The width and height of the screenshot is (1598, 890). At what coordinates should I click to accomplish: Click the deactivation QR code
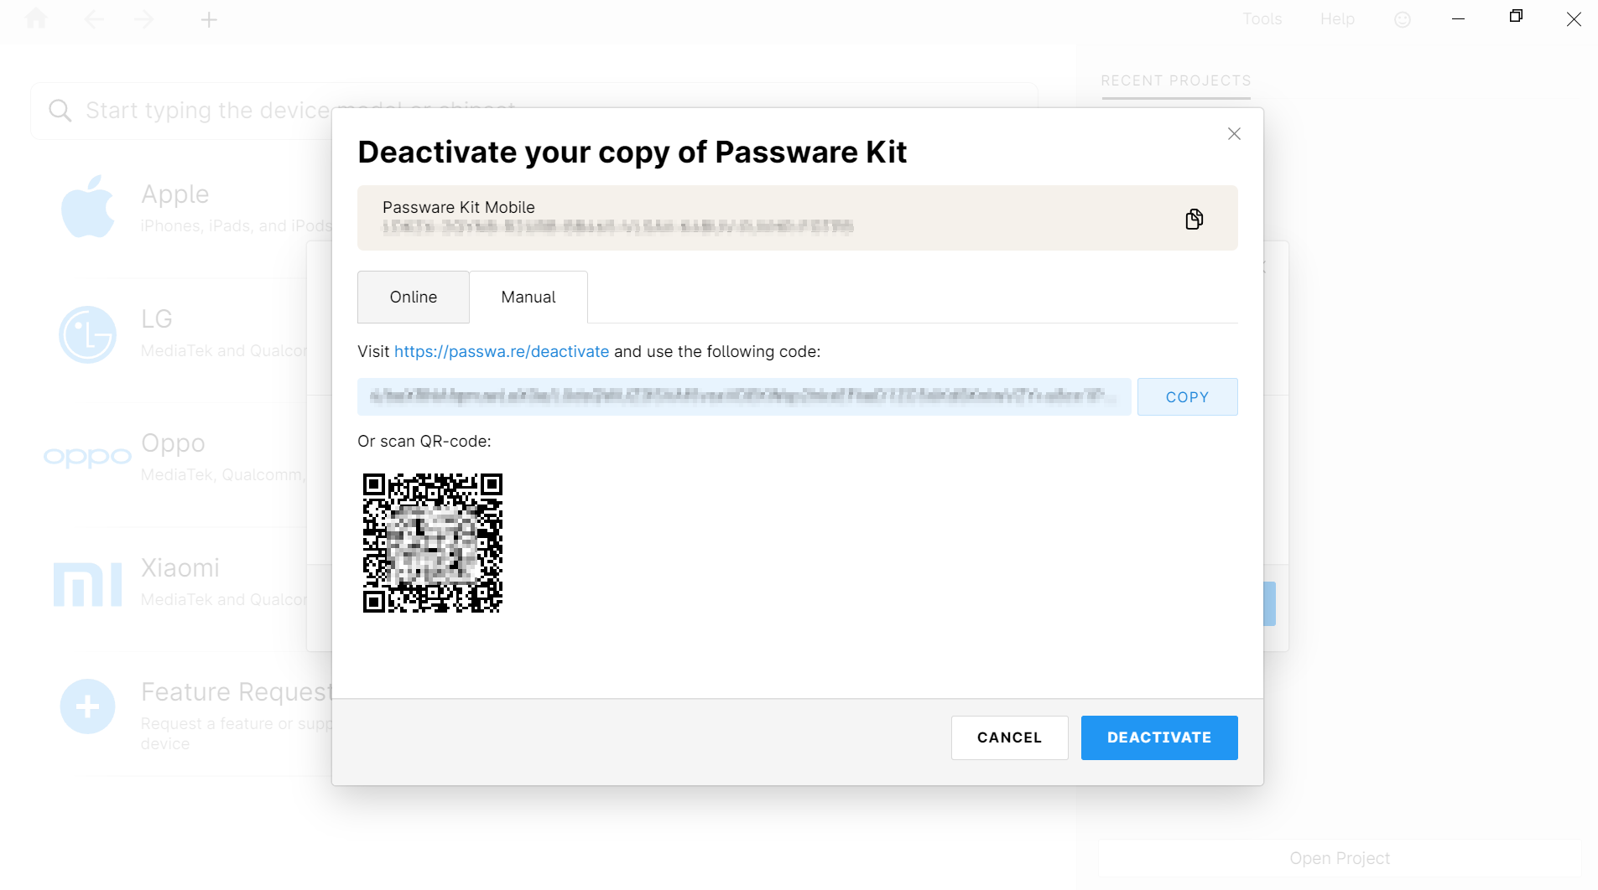tap(432, 543)
